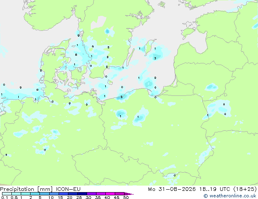This screenshot has height=199, width=258.
Task: Select the 40 mm magenta legend swatch
Action: (110, 194)
